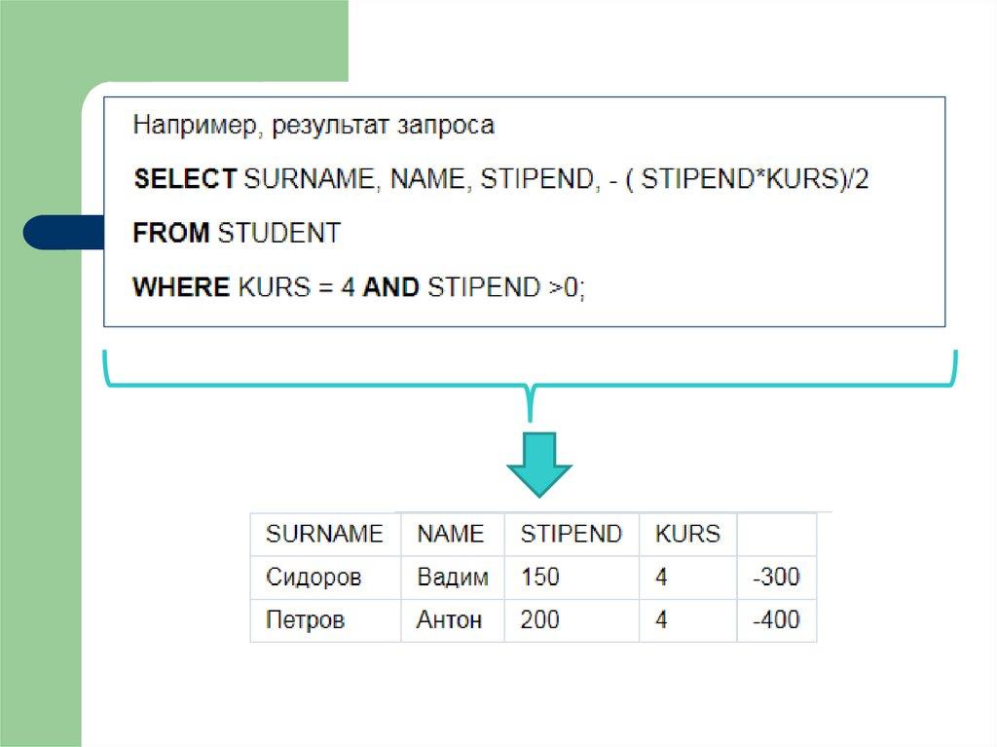Screen dimensions: 997x747
Task: Select the cell containing Антон
Action: click(x=450, y=620)
